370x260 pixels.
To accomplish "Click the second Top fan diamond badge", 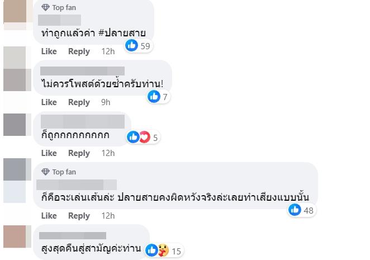I will click(x=46, y=172).
